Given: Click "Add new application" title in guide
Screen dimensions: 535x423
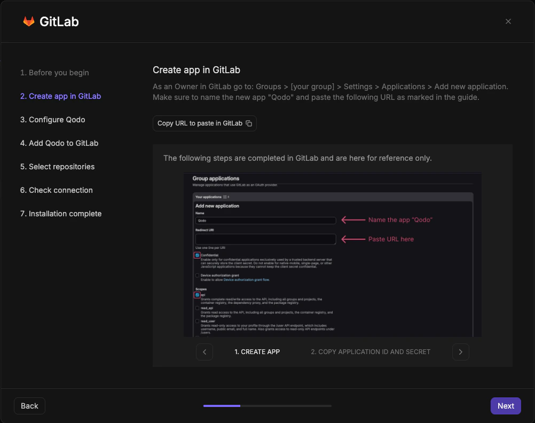Looking at the screenshot, I should coord(217,206).
